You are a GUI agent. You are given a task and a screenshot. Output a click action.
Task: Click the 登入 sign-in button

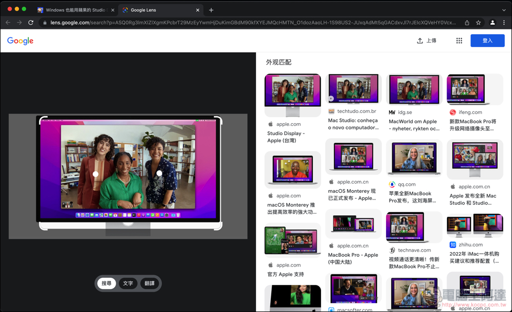click(487, 41)
